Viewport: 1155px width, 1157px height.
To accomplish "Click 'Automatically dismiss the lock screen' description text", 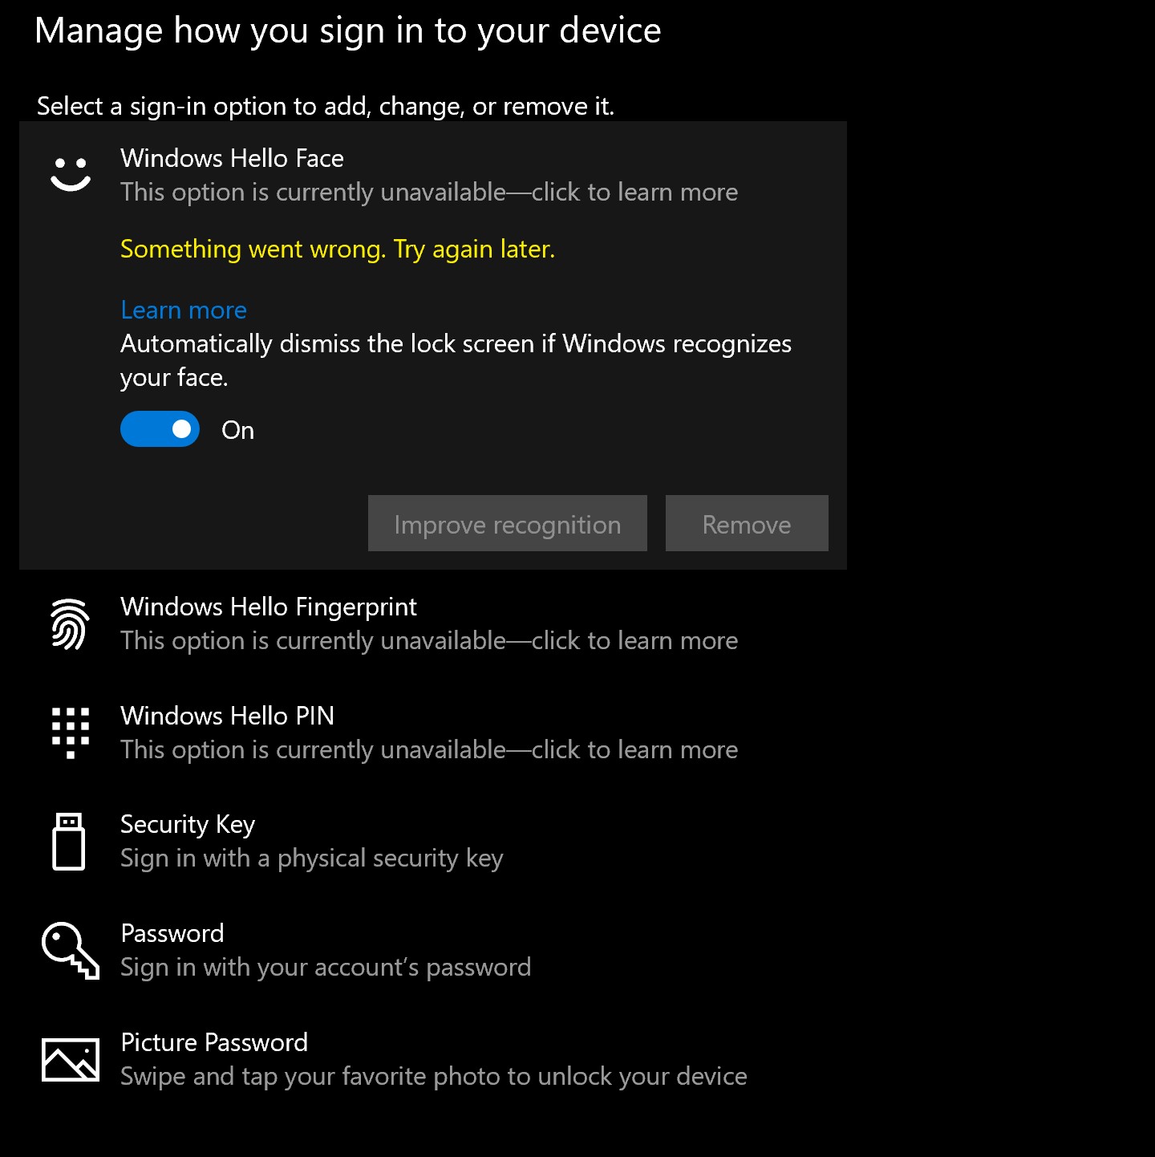I will [456, 360].
